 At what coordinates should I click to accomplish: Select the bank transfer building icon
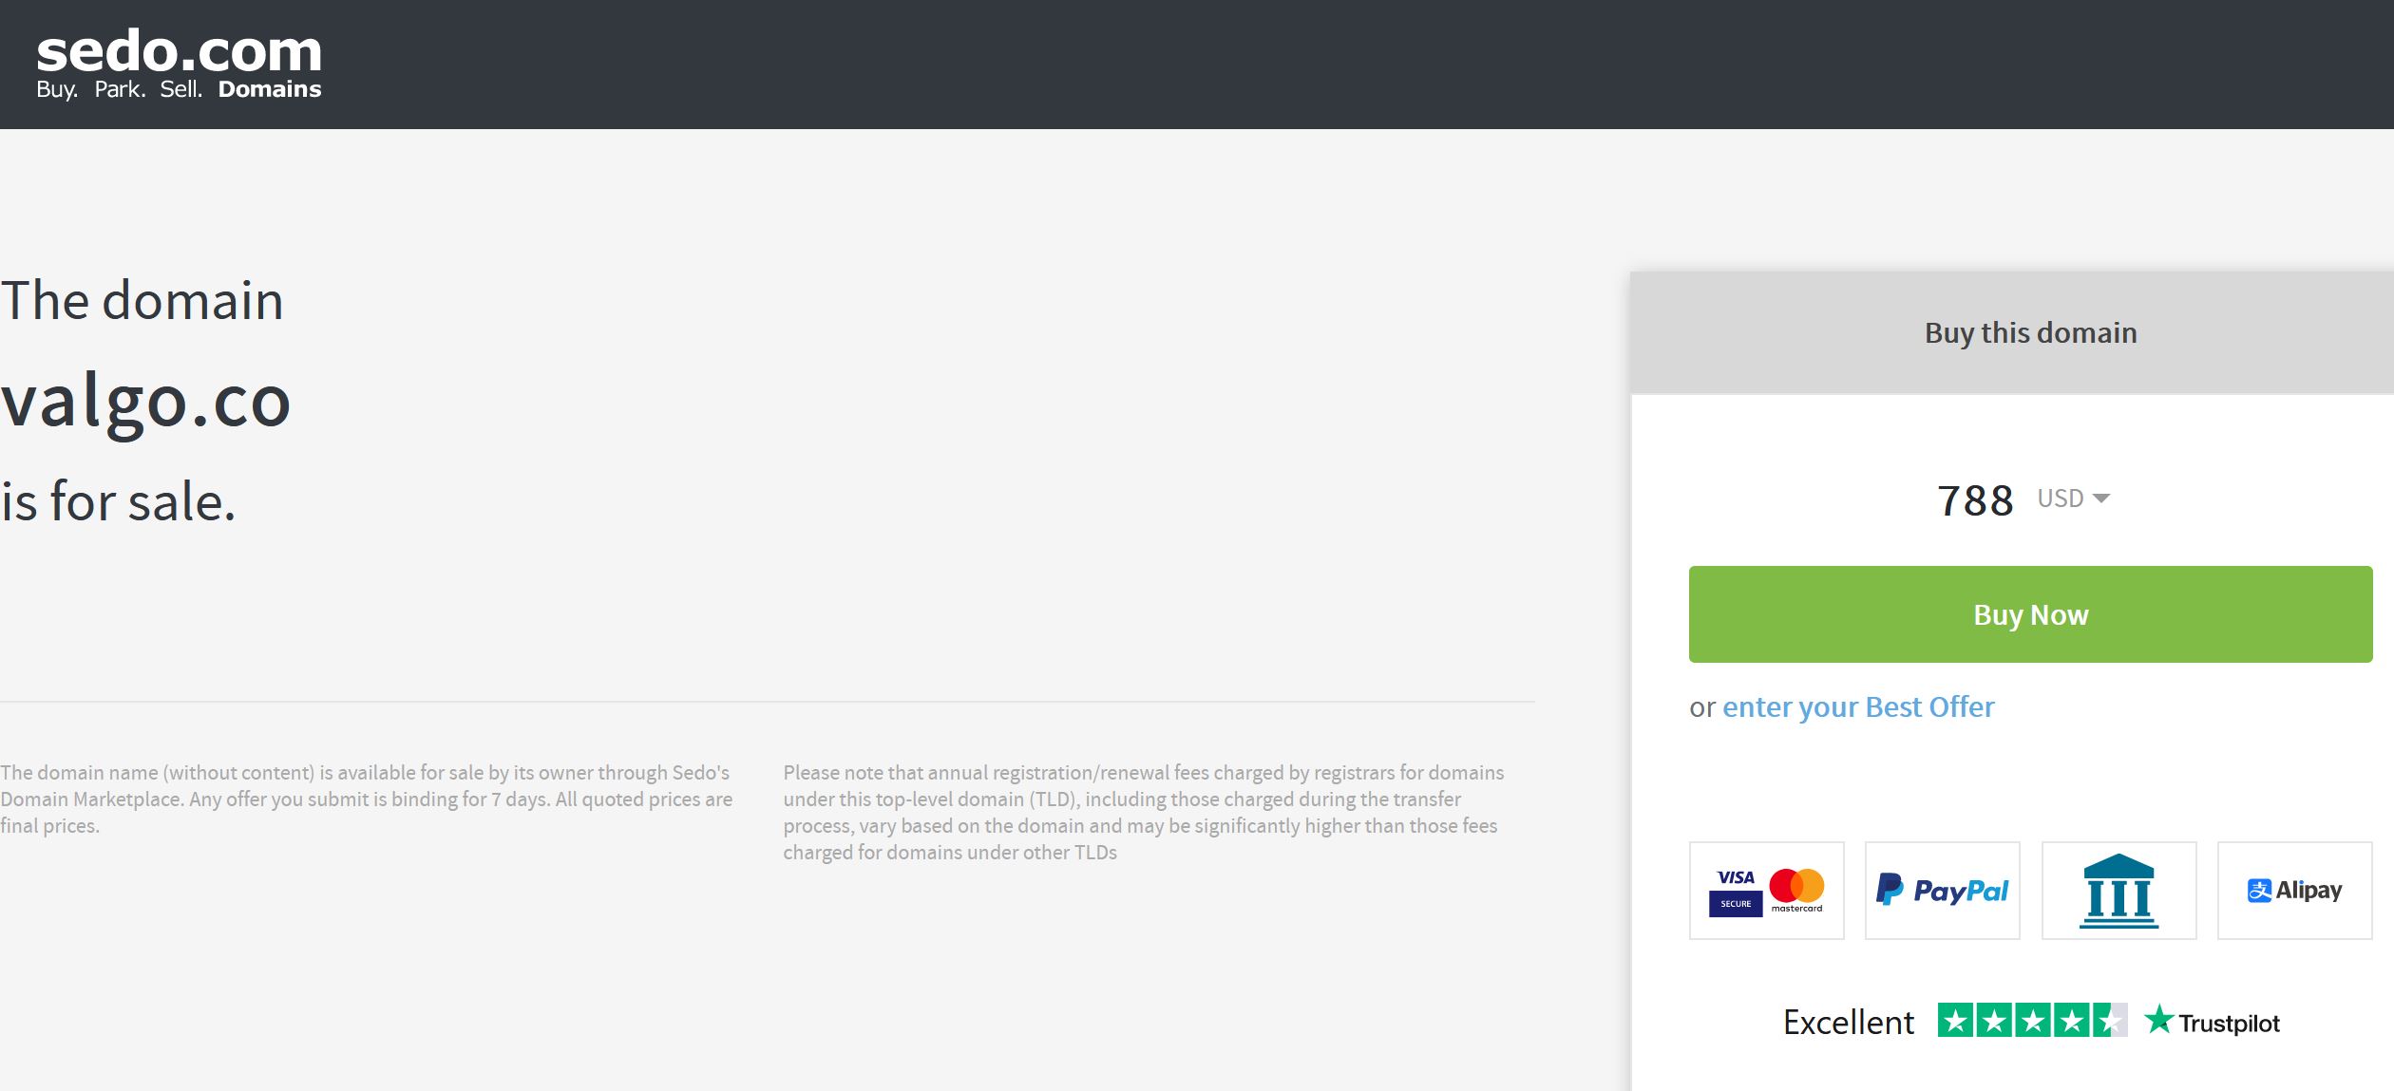pos(2118,891)
